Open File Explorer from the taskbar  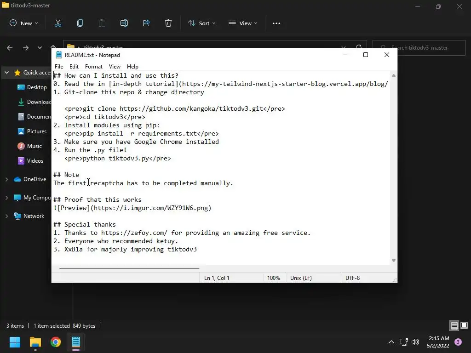35,342
